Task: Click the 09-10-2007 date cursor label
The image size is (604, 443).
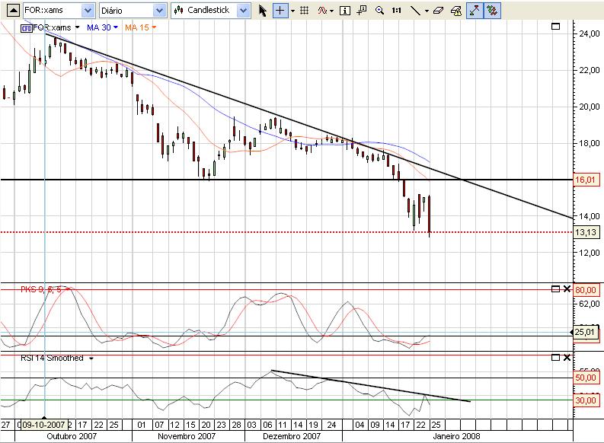Action: click(x=43, y=425)
